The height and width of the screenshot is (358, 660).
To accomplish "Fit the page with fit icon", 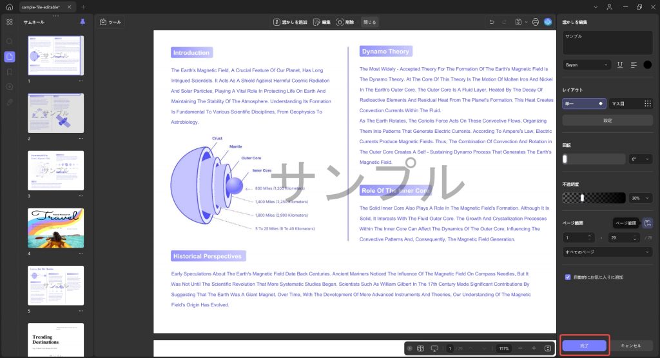I will [x=548, y=348].
